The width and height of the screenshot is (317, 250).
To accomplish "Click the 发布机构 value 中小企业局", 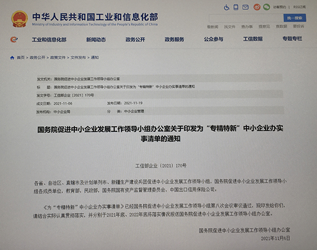I will coord(62,112).
